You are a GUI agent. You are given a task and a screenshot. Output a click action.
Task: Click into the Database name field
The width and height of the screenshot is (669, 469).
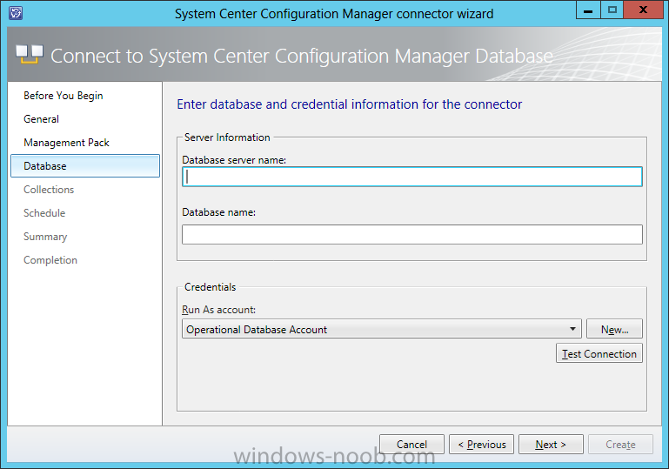click(x=412, y=235)
